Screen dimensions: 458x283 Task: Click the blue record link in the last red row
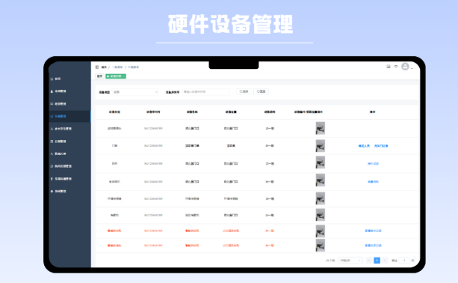[373, 246]
